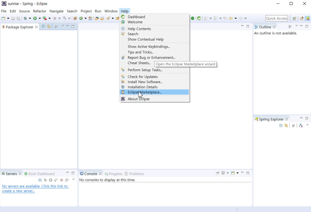Screen dimensions: 311x212
Task: Open dropdown arrow next to New icon
Action: 8,18
